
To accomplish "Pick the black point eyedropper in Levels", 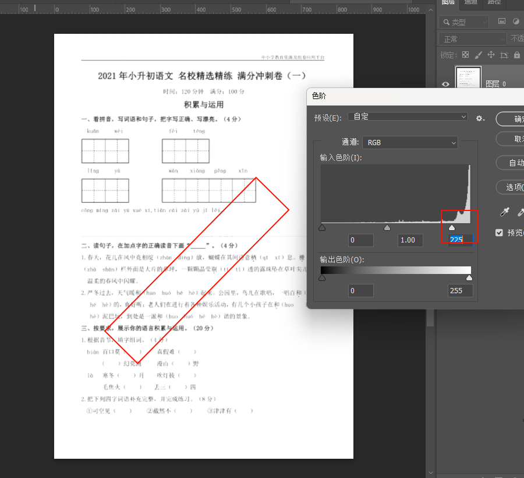I will click(x=505, y=213).
